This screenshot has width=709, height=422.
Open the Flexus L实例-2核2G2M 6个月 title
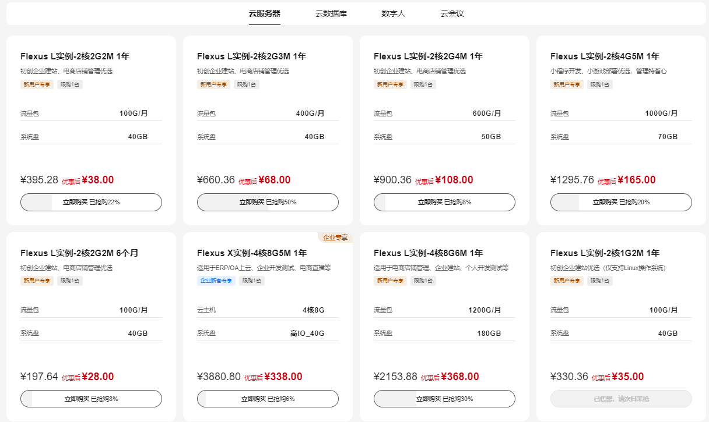[79, 253]
